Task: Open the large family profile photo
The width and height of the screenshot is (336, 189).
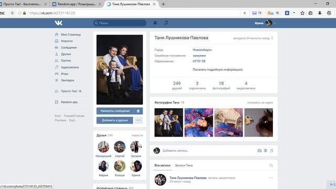Action: point(120,70)
